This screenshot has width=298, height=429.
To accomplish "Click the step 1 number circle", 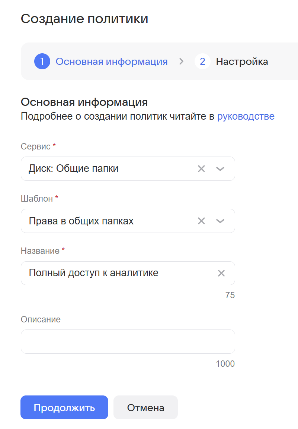I will coord(42,61).
